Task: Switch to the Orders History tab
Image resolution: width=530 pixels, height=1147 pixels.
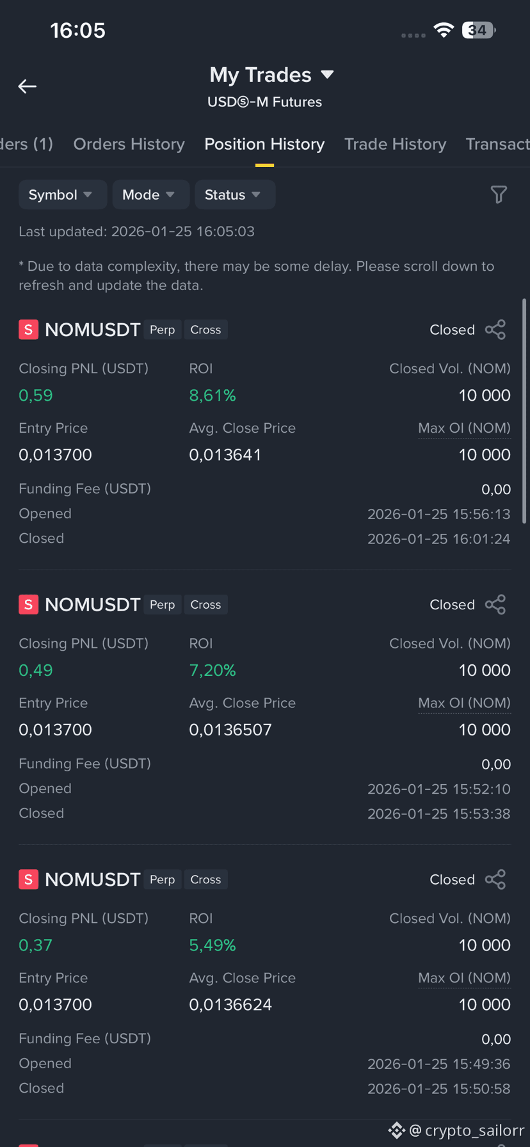Action: pos(129,144)
